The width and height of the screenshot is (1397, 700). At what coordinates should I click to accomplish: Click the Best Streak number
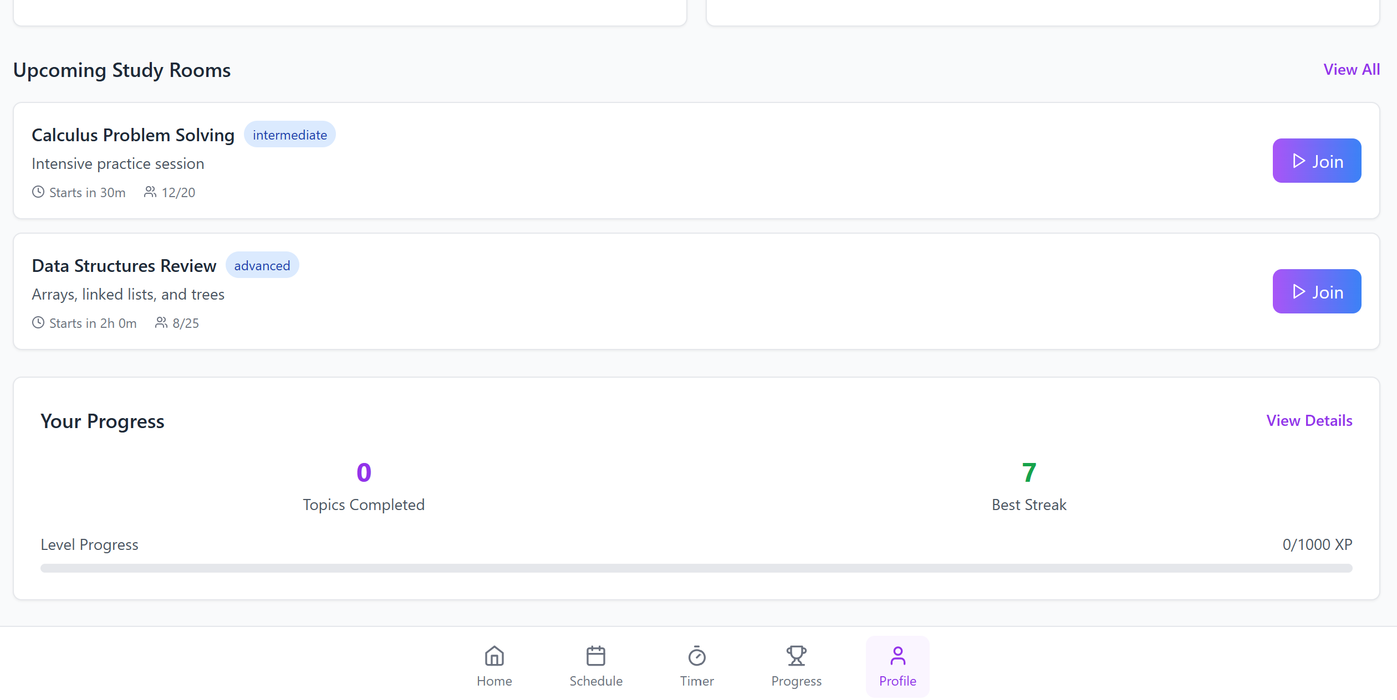click(1029, 472)
